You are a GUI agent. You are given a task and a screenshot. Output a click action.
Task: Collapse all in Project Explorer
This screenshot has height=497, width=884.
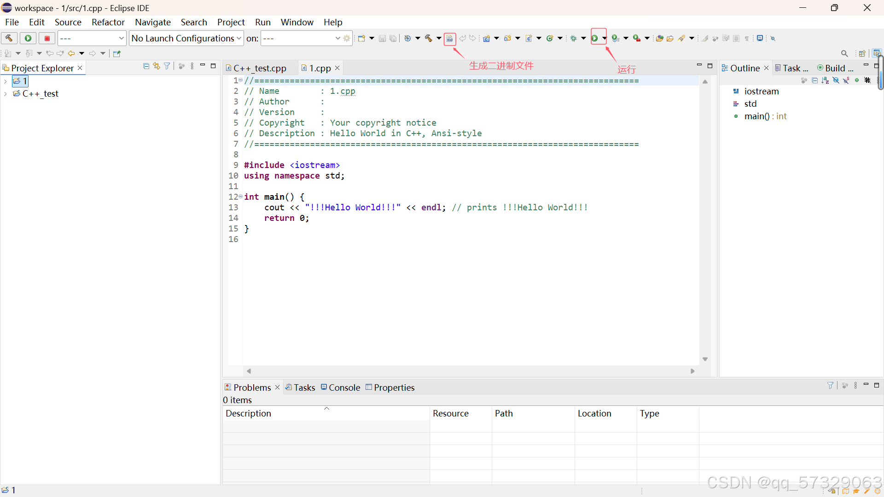[x=146, y=66]
